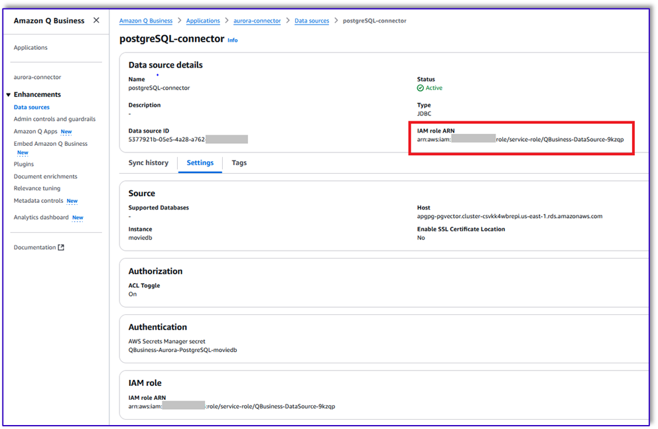Screen dimensions: 658x429
Task: Open the Info link beside postgreSQL-connector
Action: 232,40
